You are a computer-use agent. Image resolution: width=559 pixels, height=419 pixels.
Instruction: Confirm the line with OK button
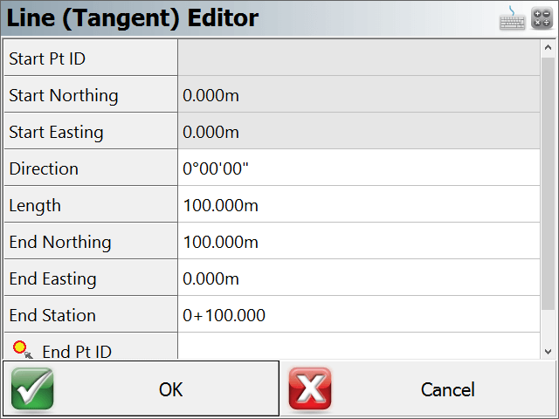[141, 388]
